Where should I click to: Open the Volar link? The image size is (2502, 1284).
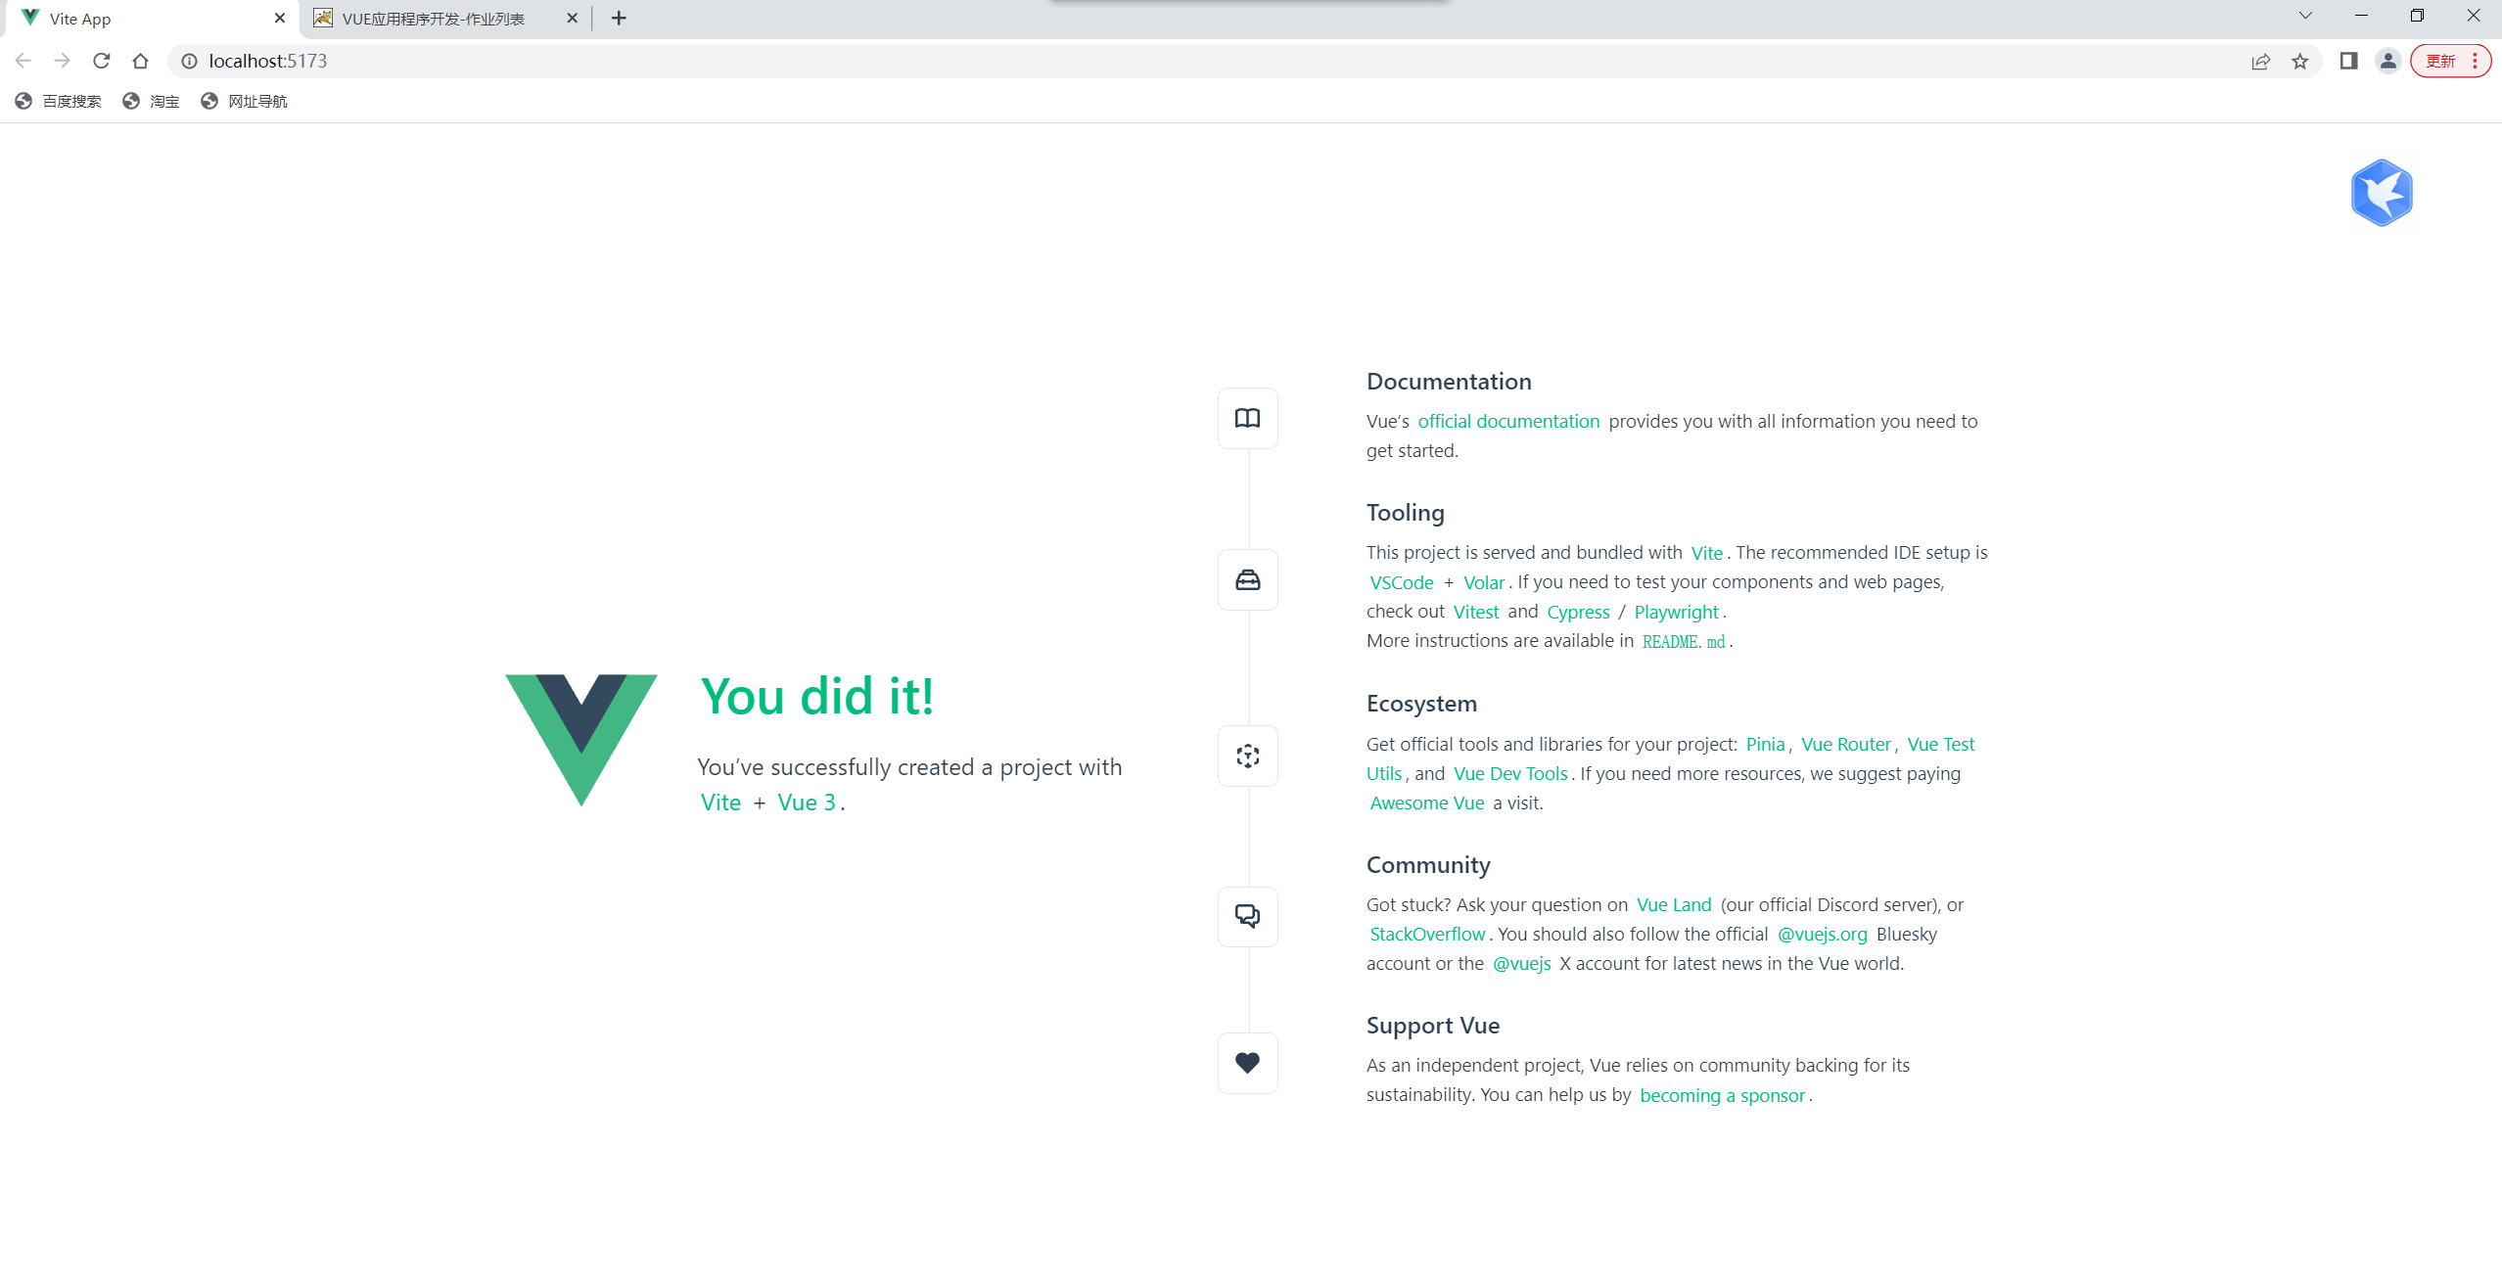[1484, 582]
